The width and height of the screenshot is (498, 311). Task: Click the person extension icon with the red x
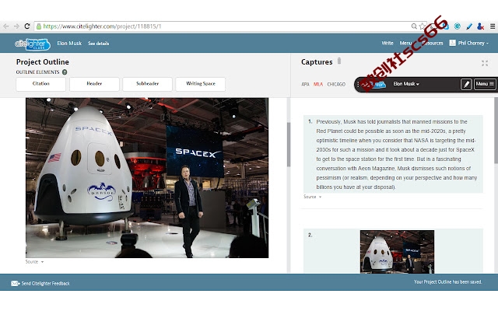pos(481,26)
